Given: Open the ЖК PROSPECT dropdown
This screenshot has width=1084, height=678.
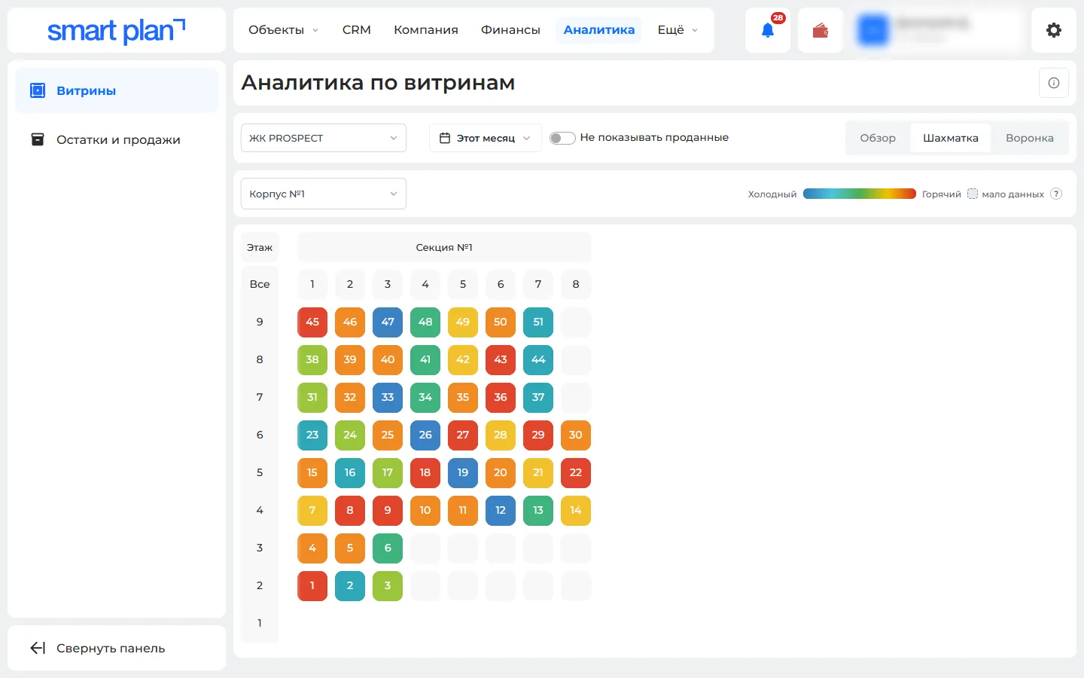Looking at the screenshot, I should click(x=324, y=138).
